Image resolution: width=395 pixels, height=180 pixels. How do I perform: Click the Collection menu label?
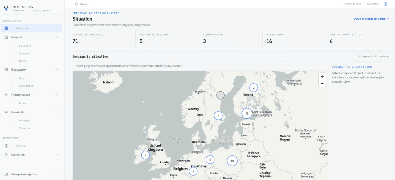click(18, 155)
